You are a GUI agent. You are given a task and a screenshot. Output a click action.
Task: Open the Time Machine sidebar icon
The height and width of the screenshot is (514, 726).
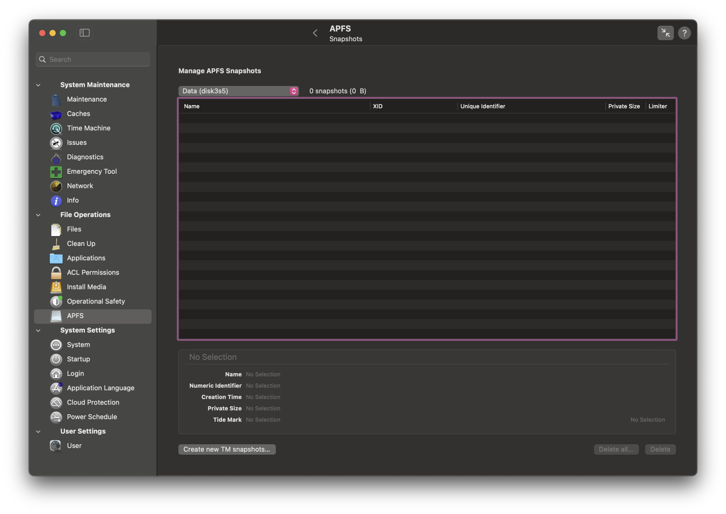pos(56,128)
